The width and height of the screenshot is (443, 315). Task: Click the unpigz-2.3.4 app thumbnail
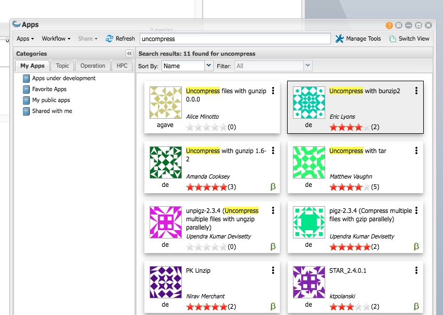[166, 222]
